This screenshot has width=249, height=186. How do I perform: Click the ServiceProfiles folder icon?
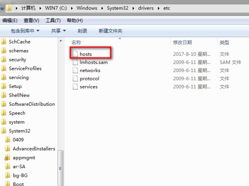click(4, 68)
